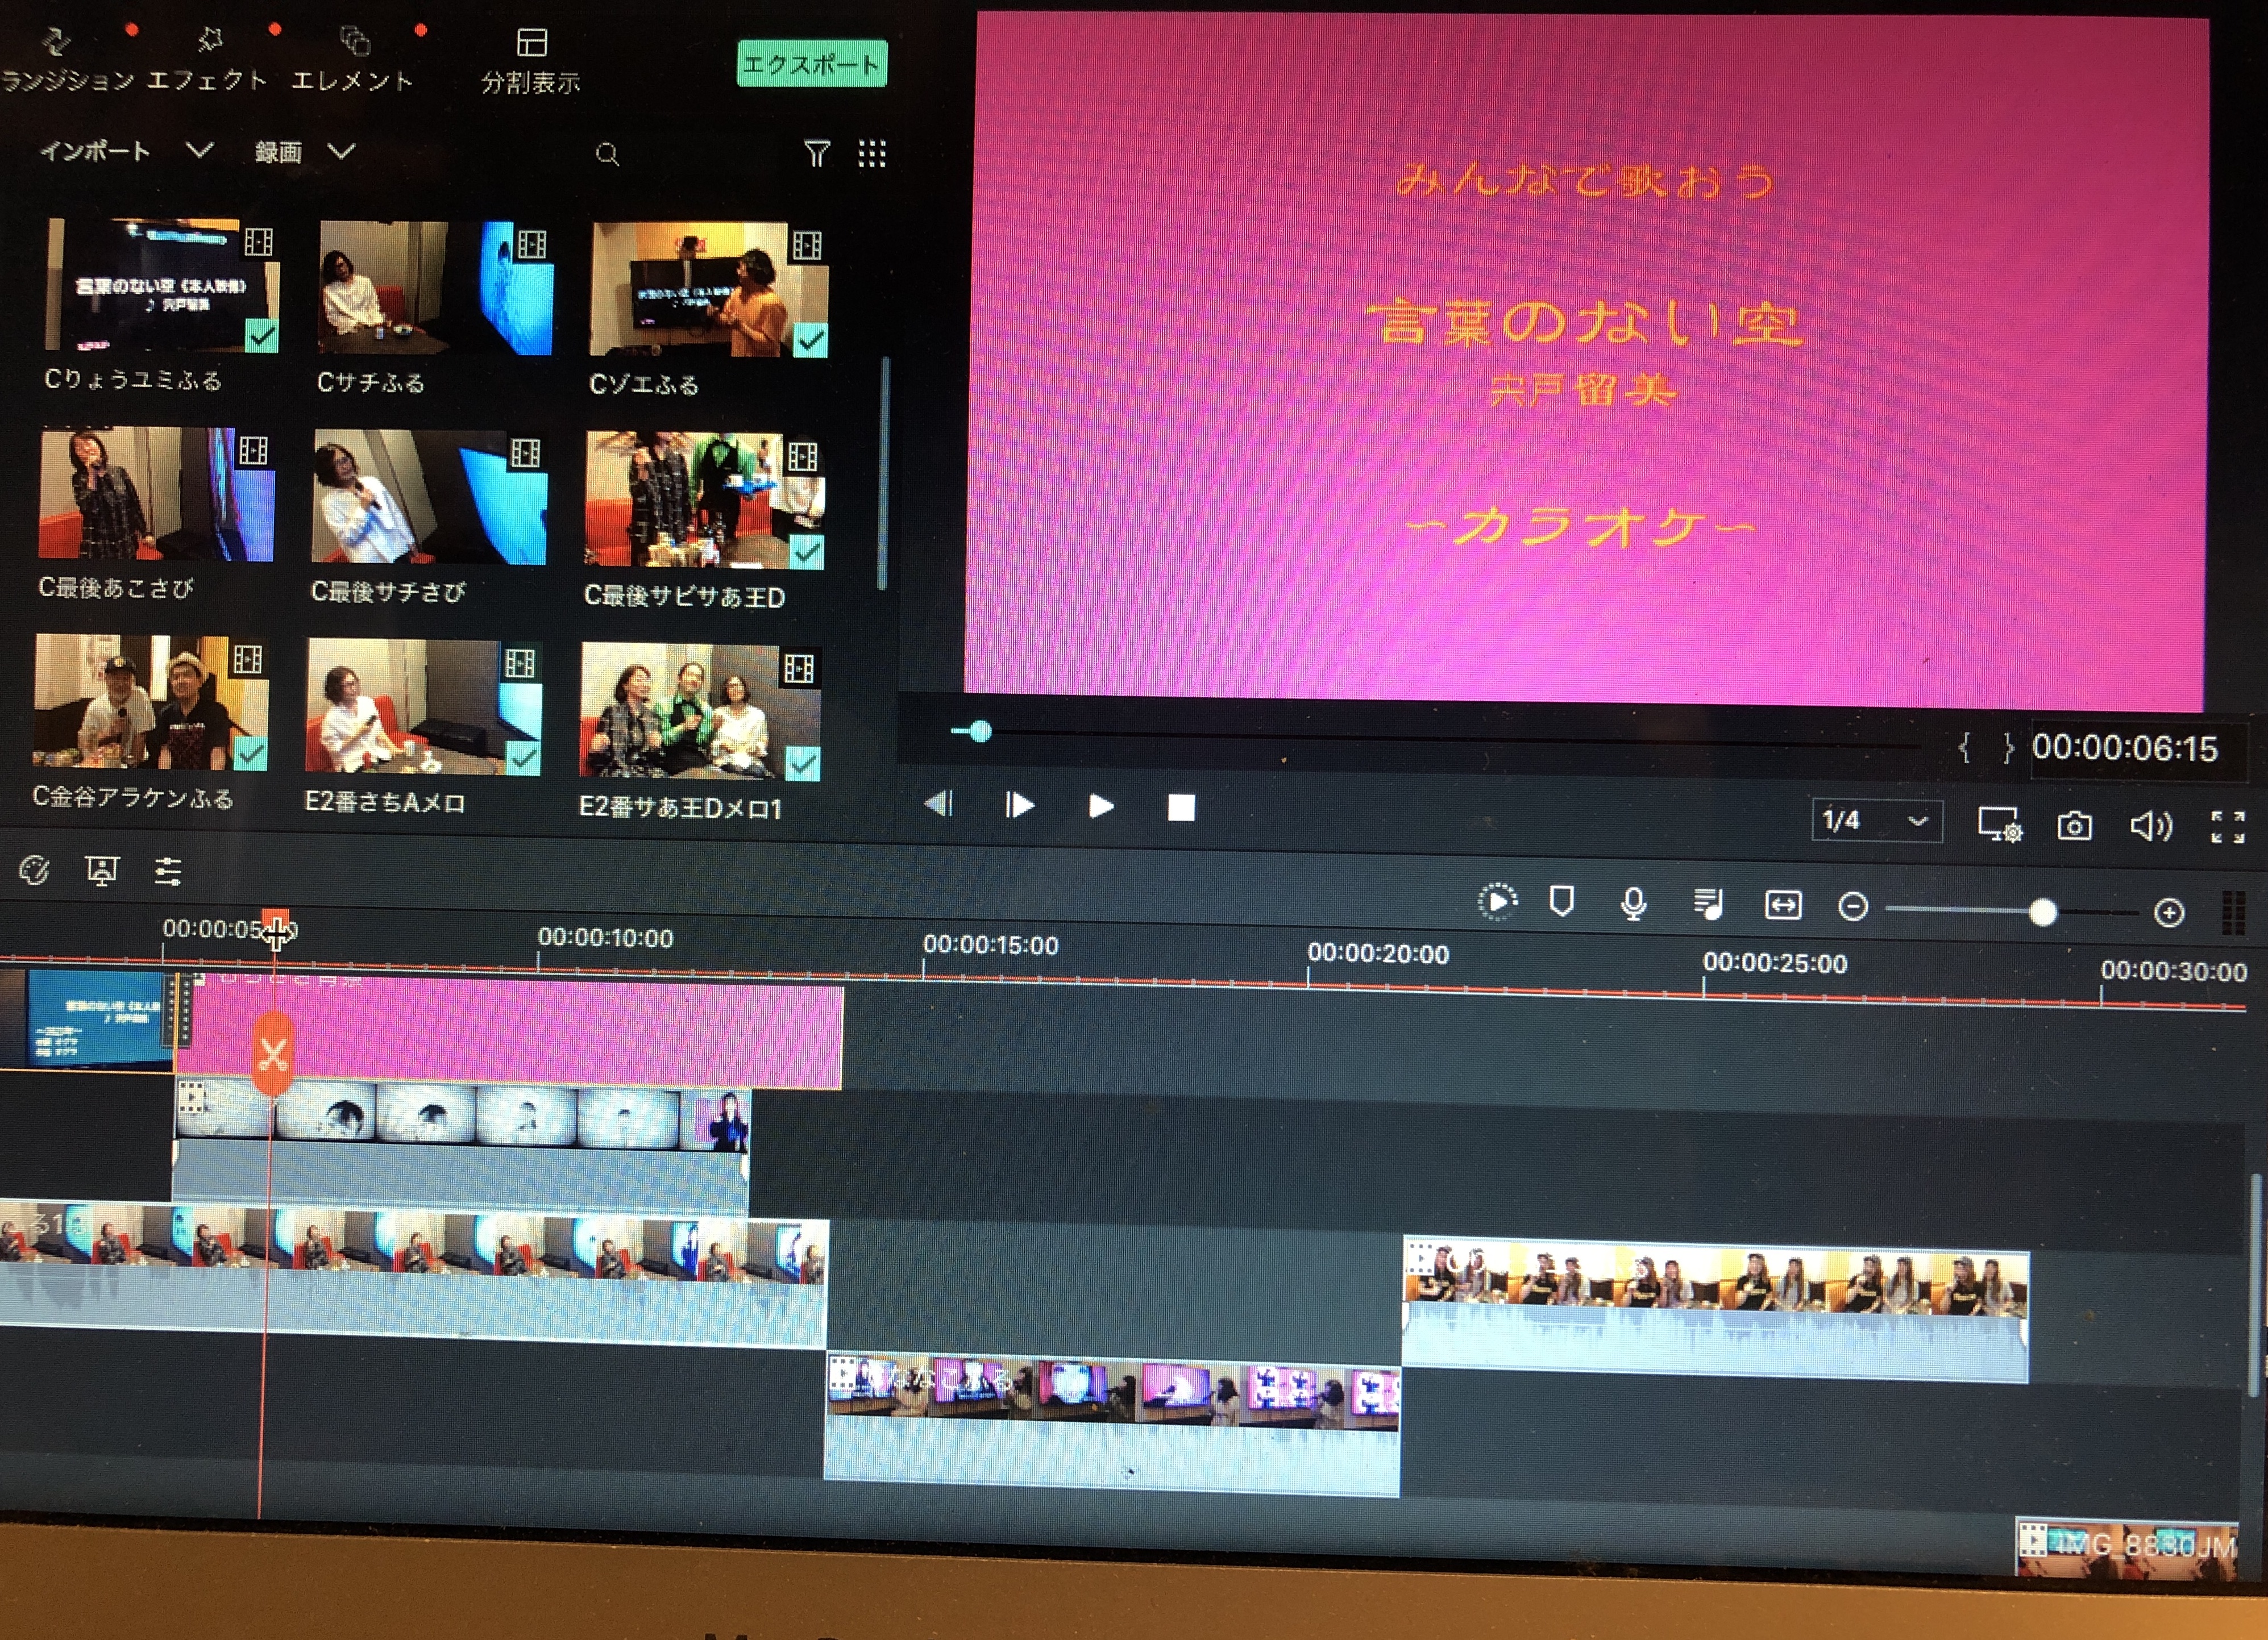
Task: Click the render preview icon
Action: (1497, 902)
